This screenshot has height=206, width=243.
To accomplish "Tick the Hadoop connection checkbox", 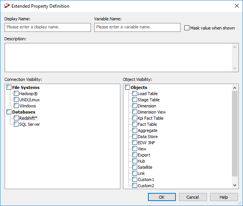I will [x=16, y=94].
